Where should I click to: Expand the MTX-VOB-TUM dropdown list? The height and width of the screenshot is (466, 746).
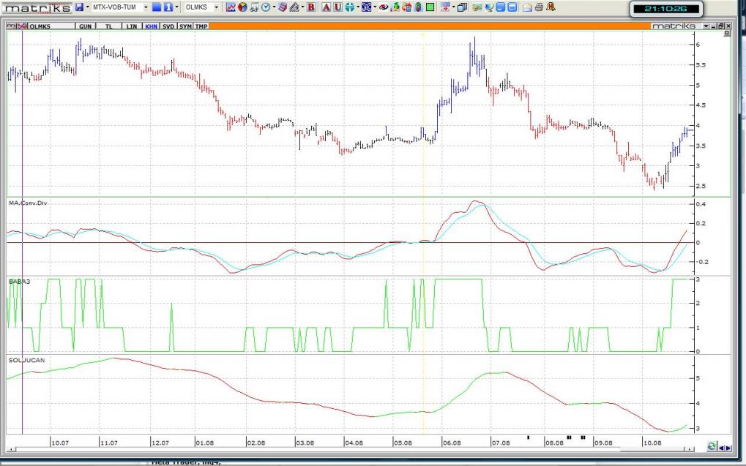pos(146,7)
